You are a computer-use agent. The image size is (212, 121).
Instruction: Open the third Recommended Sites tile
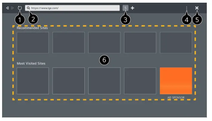click(x=104, y=43)
